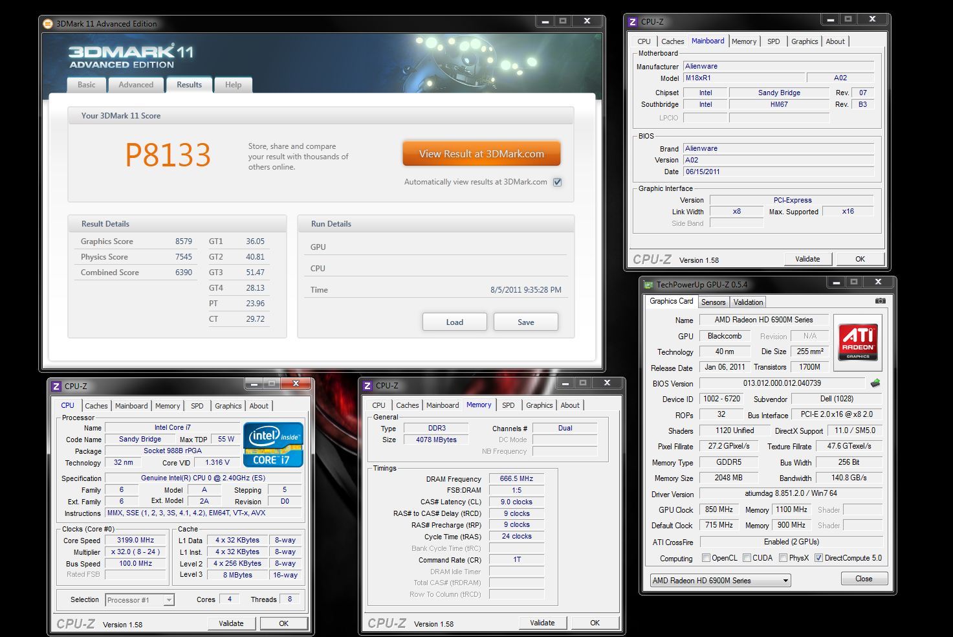Click the Manufacturer field showing Alienware
The image size is (953, 637).
(778, 66)
